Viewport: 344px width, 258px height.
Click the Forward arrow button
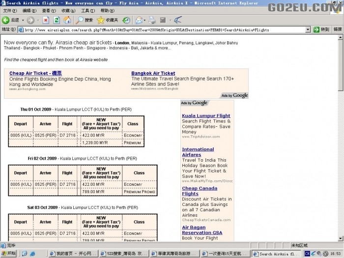tap(30, 20)
